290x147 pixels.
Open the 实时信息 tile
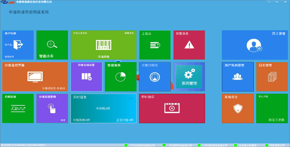[x=103, y=108]
